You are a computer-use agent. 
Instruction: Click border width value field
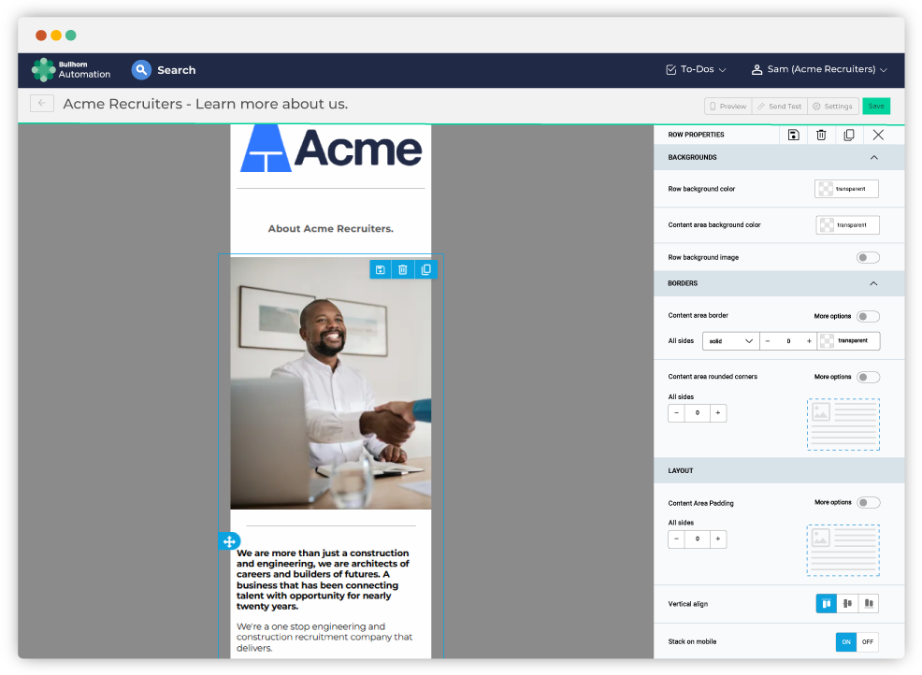tap(788, 341)
